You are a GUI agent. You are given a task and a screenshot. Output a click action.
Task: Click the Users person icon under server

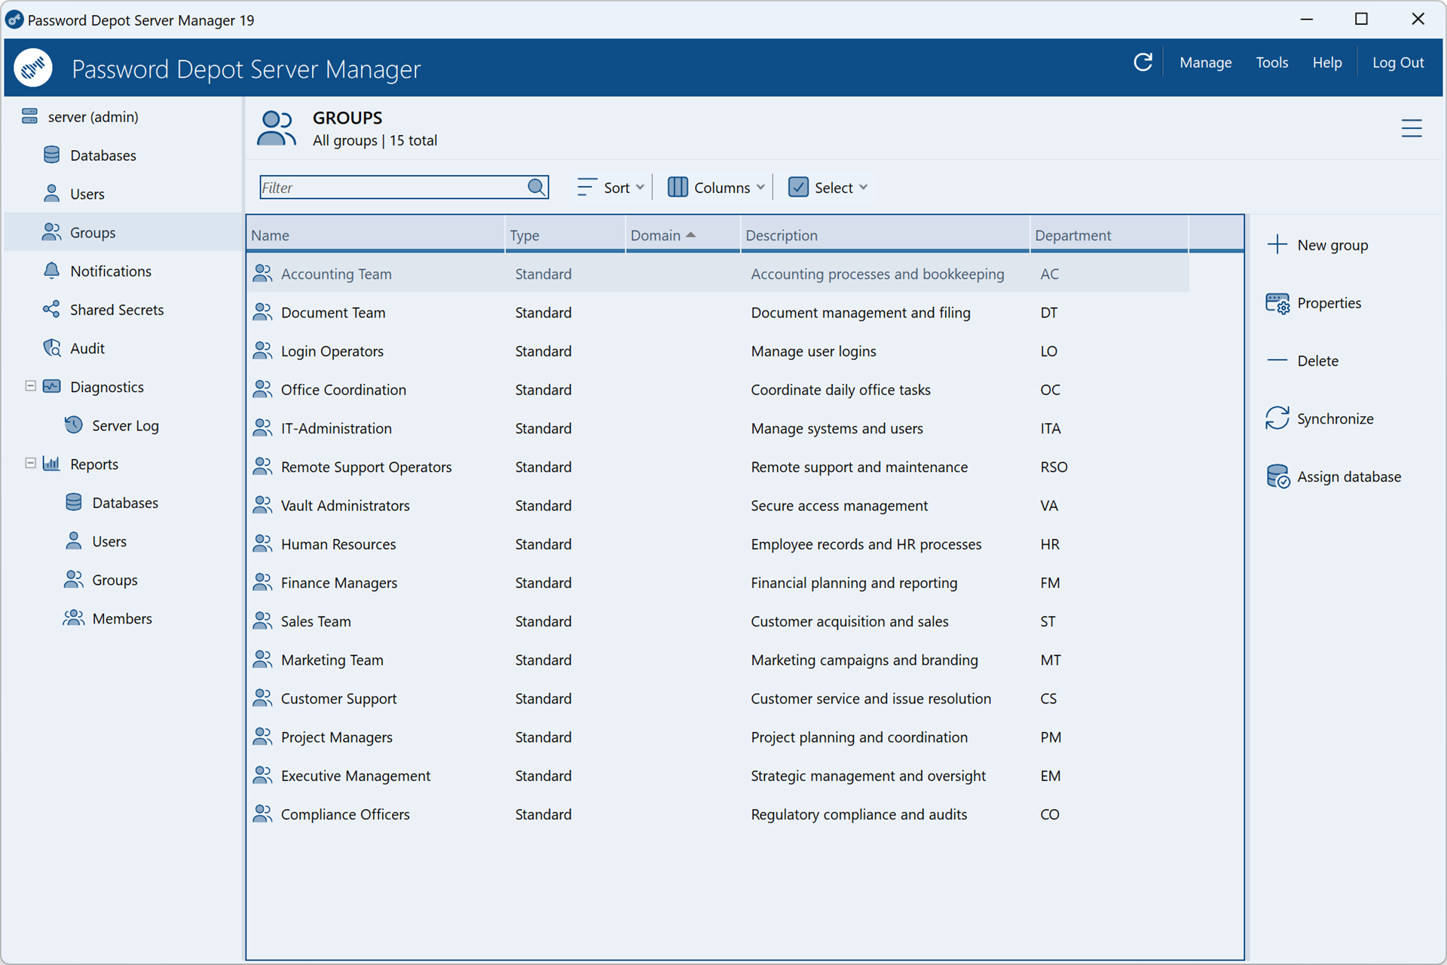[51, 193]
